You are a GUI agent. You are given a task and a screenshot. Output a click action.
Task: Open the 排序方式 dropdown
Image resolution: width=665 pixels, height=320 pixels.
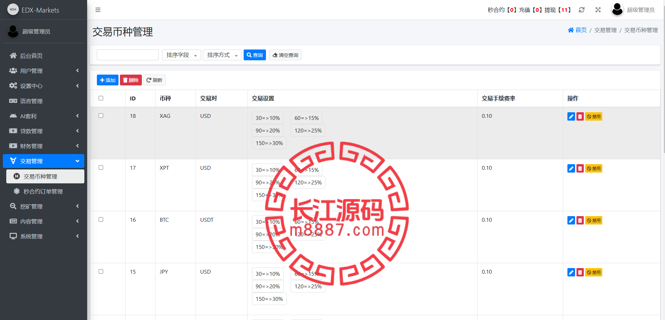(x=222, y=55)
